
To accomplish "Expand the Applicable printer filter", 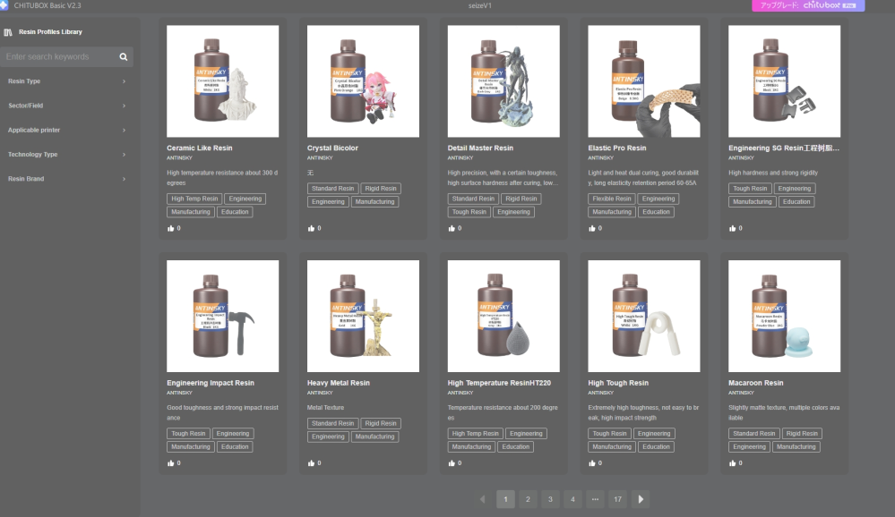I will click(67, 131).
